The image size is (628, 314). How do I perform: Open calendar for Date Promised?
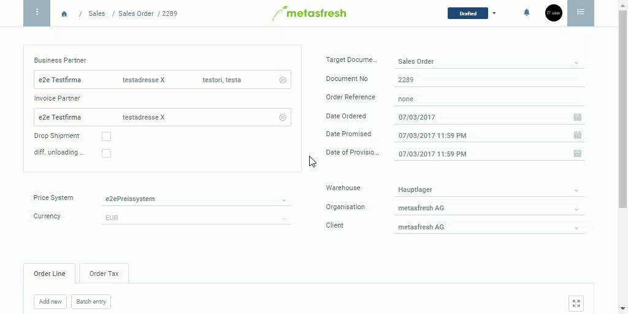(577, 136)
